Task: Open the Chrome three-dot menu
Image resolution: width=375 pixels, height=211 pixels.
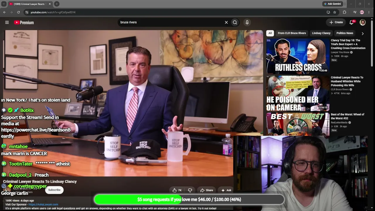Action: pyautogui.click(x=369, y=12)
